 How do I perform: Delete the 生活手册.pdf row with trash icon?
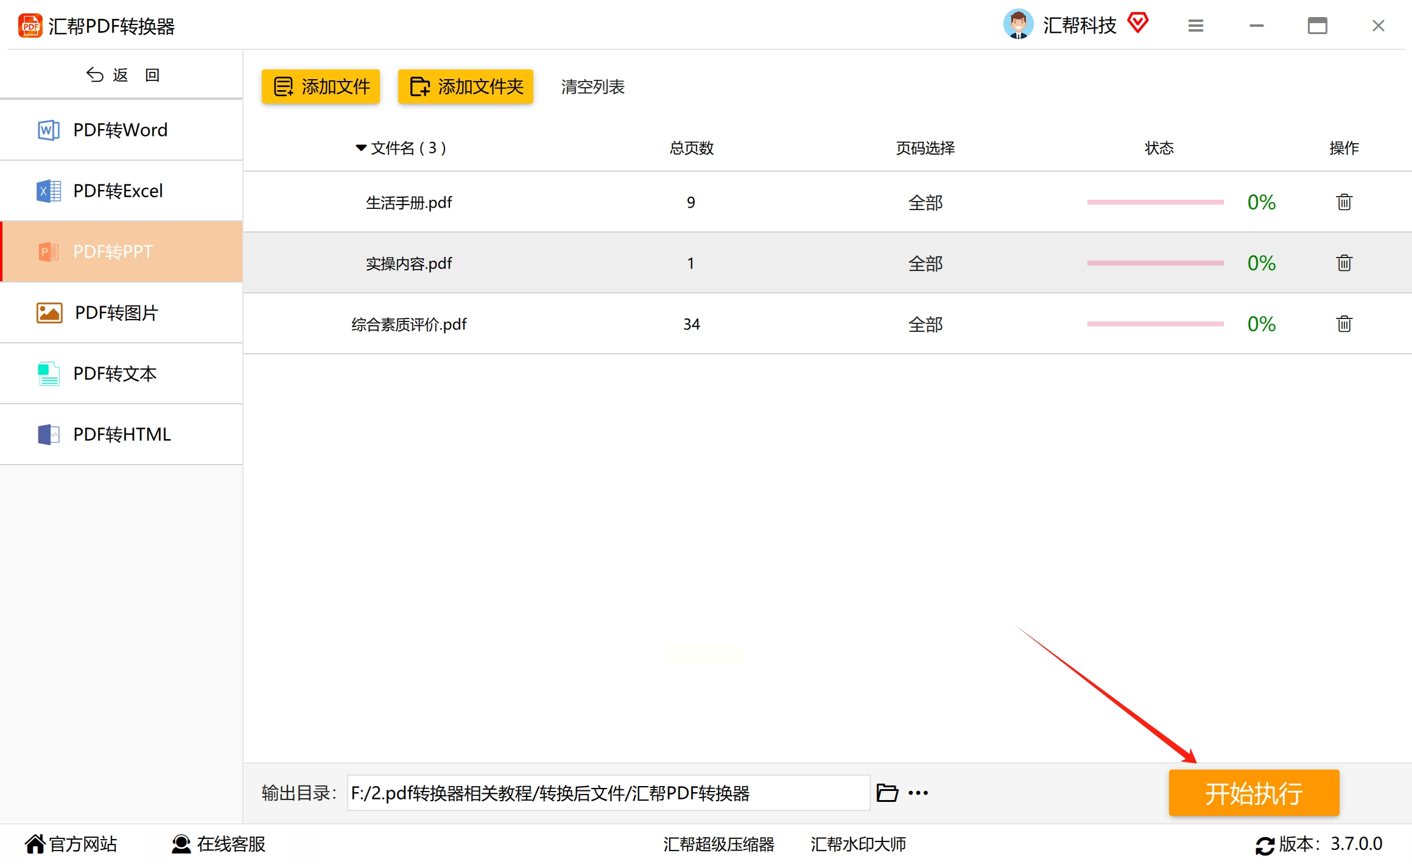pyautogui.click(x=1344, y=202)
